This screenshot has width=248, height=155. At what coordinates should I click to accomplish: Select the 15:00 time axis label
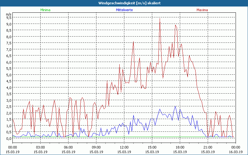152,147
